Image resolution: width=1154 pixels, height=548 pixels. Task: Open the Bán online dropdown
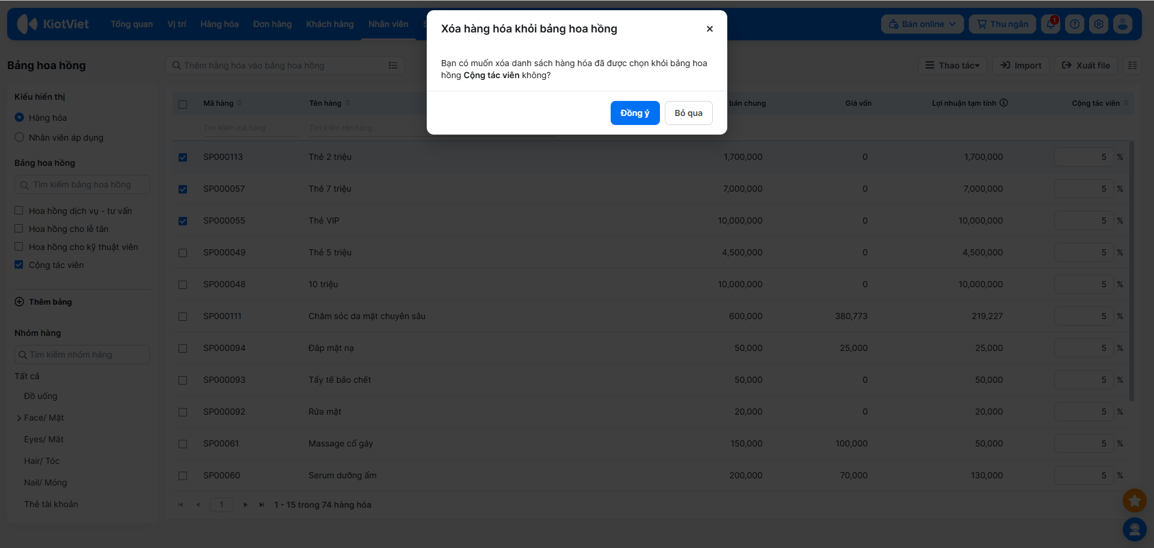tap(923, 24)
